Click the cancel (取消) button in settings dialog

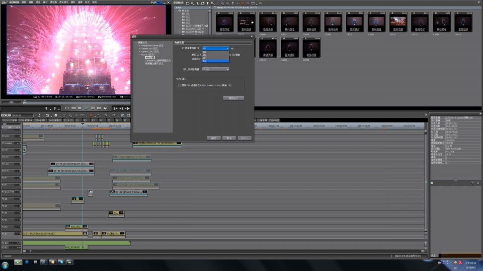[228, 138]
